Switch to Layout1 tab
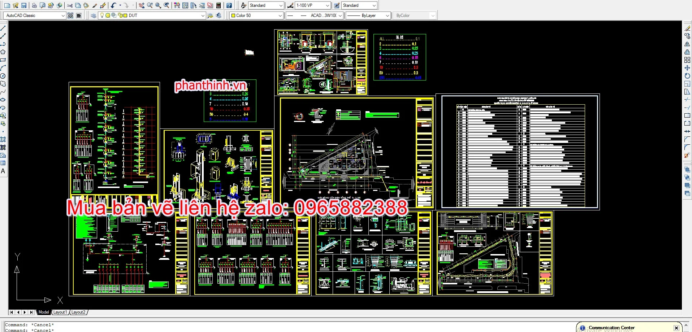 [x=60, y=312]
